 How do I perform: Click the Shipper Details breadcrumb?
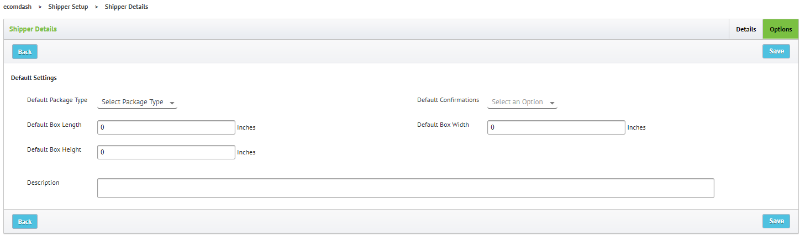pos(127,7)
